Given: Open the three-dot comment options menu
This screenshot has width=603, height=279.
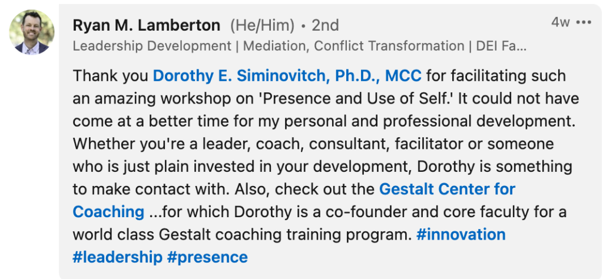Looking at the screenshot, I should pyautogui.click(x=583, y=22).
